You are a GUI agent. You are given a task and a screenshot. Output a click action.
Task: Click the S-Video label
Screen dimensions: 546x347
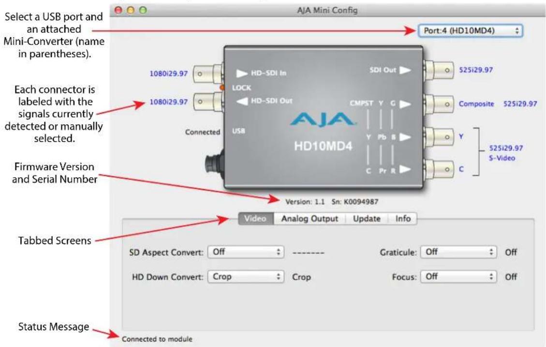502,158
